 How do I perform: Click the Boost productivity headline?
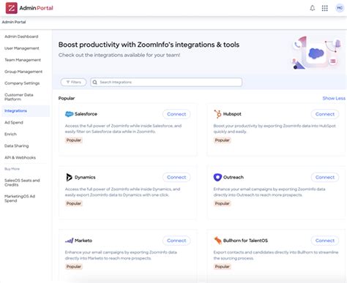click(149, 45)
